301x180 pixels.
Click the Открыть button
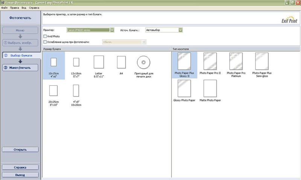(x=20, y=150)
